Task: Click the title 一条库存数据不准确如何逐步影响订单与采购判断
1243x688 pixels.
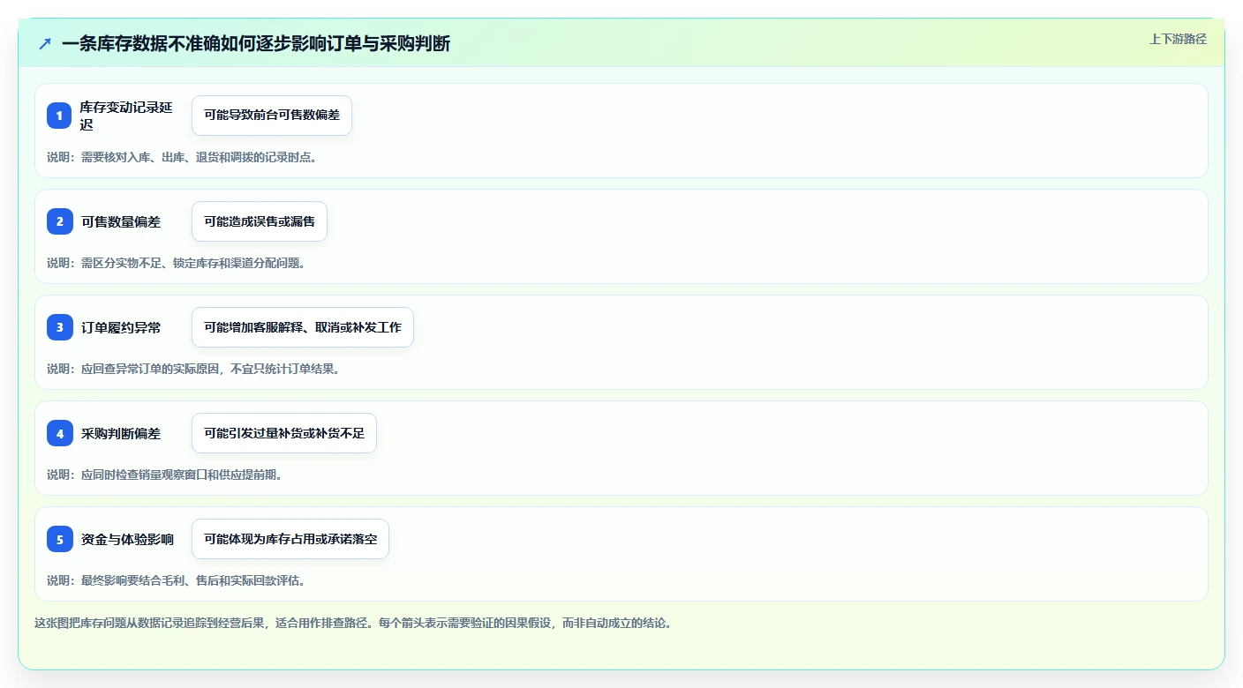Action: click(256, 43)
